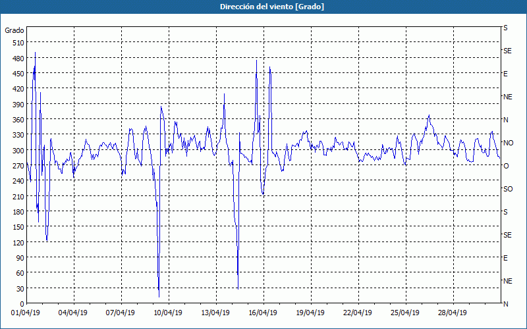Click the 'SO' compass label on right axis
This screenshot has width=527, height=329.
point(508,189)
